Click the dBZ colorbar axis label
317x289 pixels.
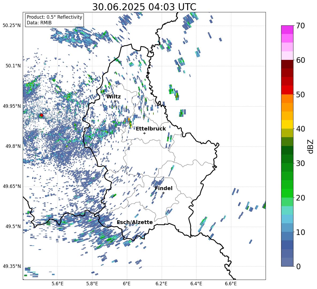pyautogui.click(x=311, y=146)
